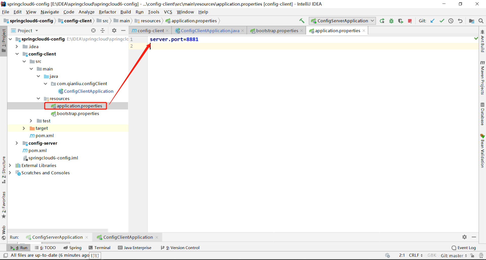Open 1: Project side tab

[x=4, y=41]
